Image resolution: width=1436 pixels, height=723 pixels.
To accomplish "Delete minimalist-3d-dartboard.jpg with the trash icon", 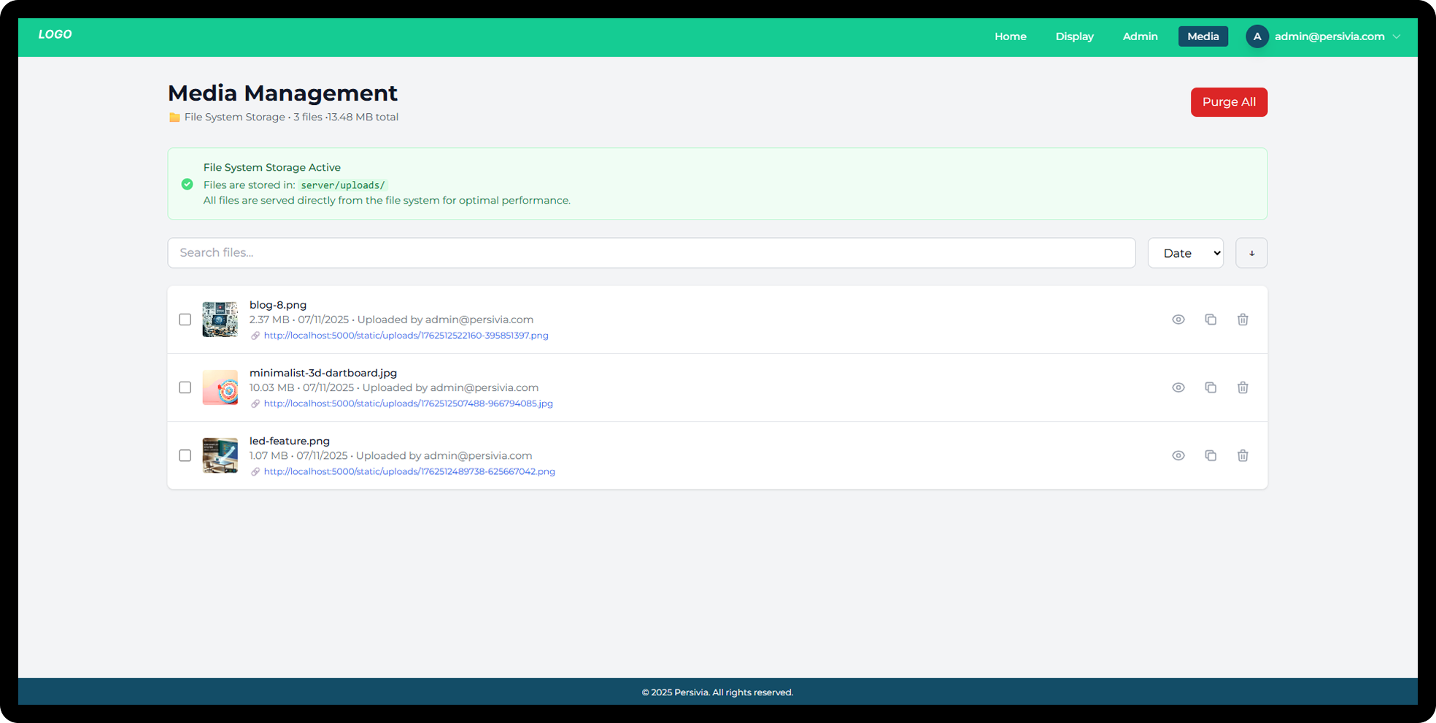I will coord(1243,387).
